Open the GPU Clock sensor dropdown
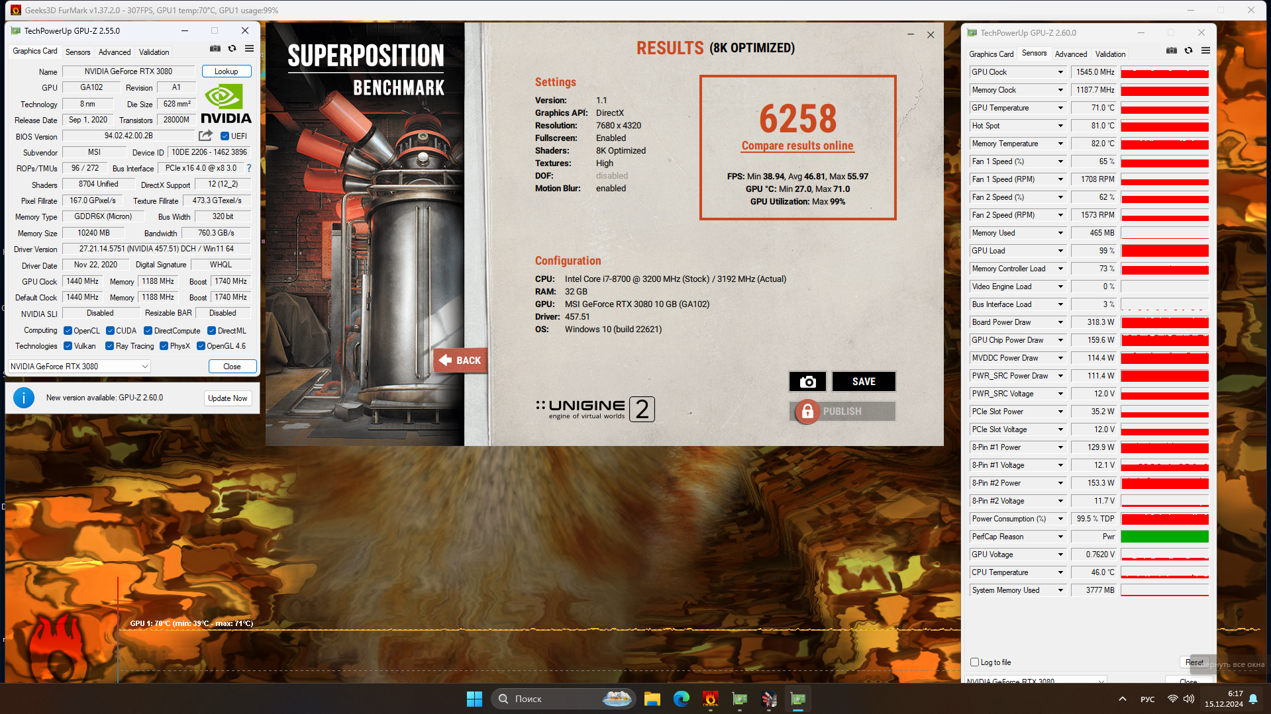This screenshot has height=714, width=1271. (x=1060, y=72)
